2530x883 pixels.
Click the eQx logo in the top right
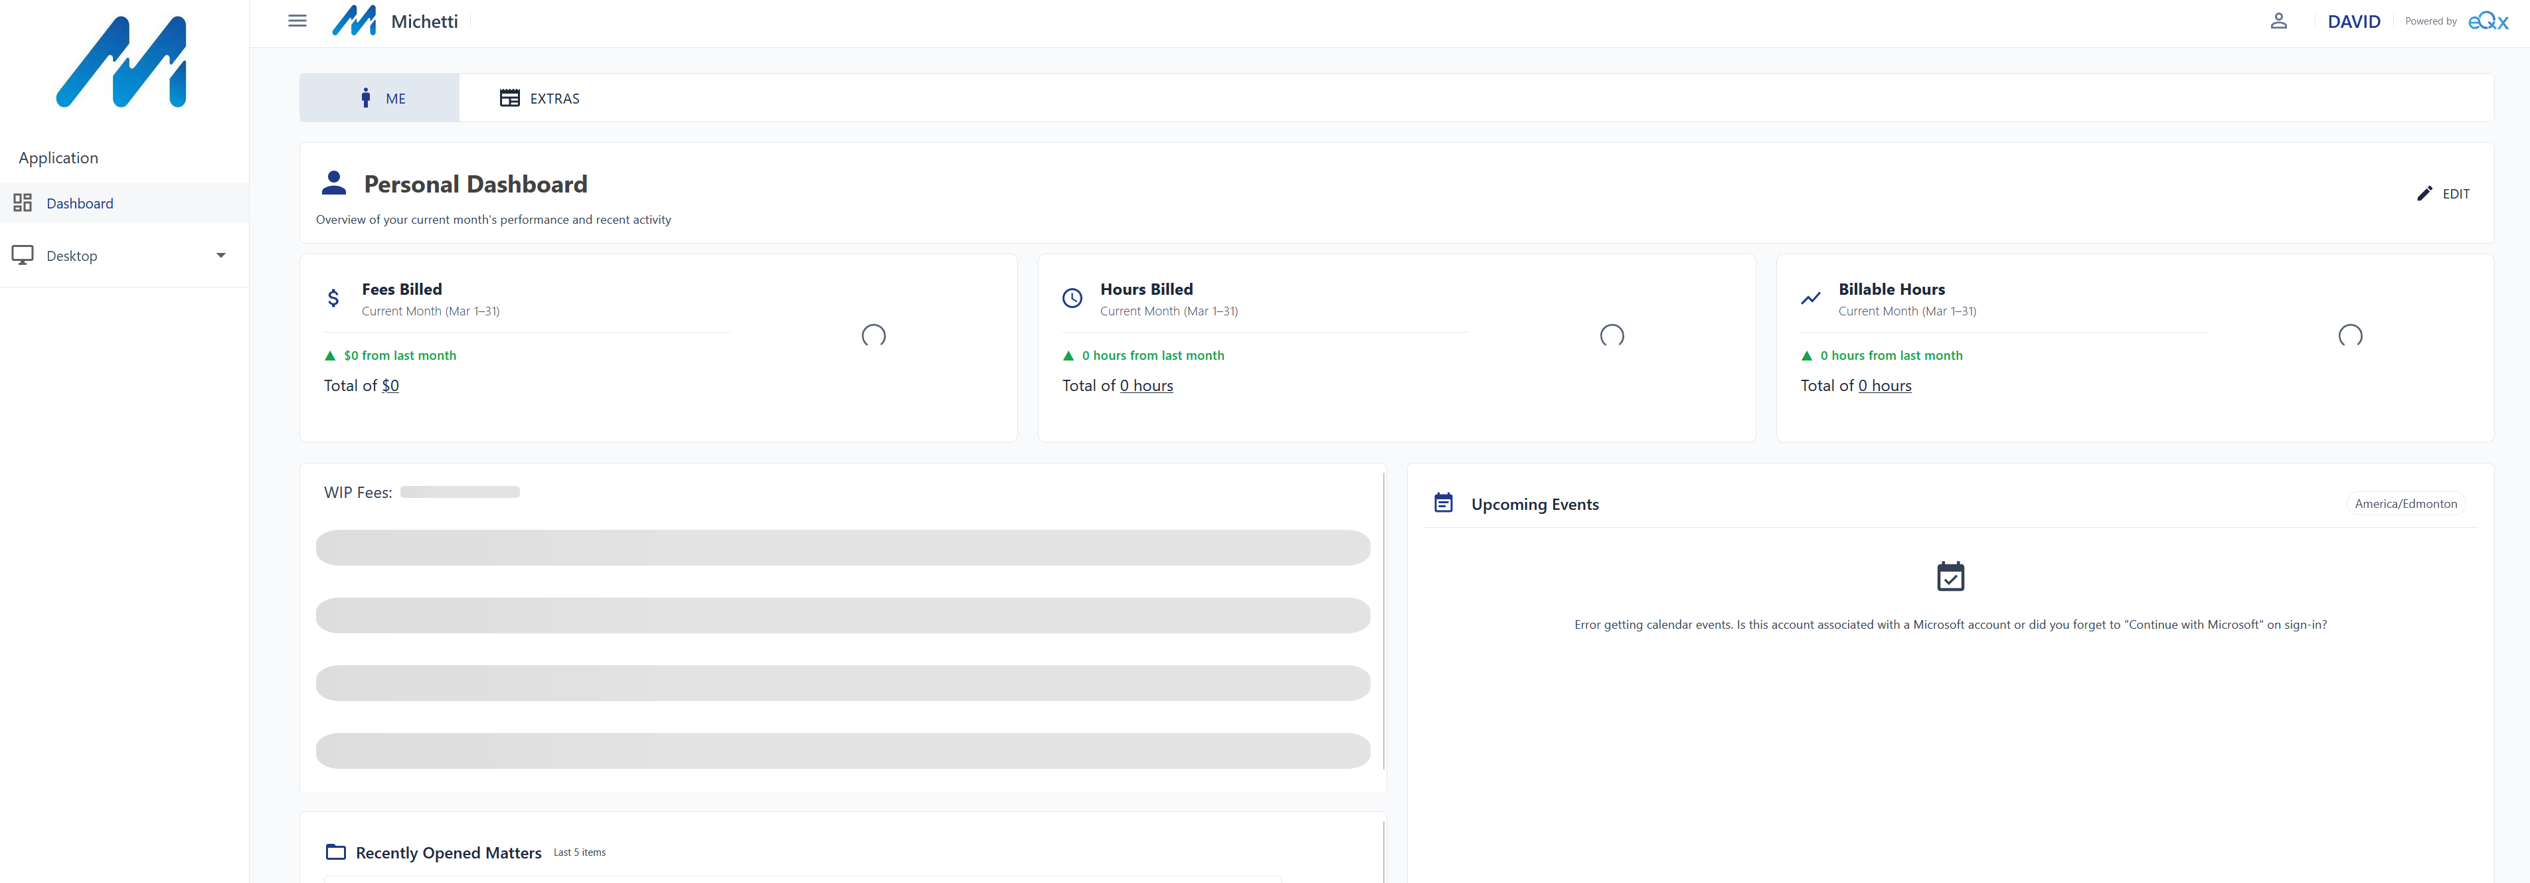click(2488, 20)
